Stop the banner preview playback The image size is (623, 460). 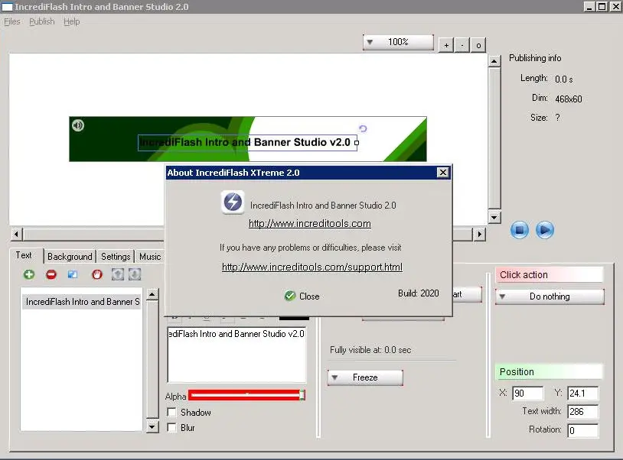tap(520, 230)
